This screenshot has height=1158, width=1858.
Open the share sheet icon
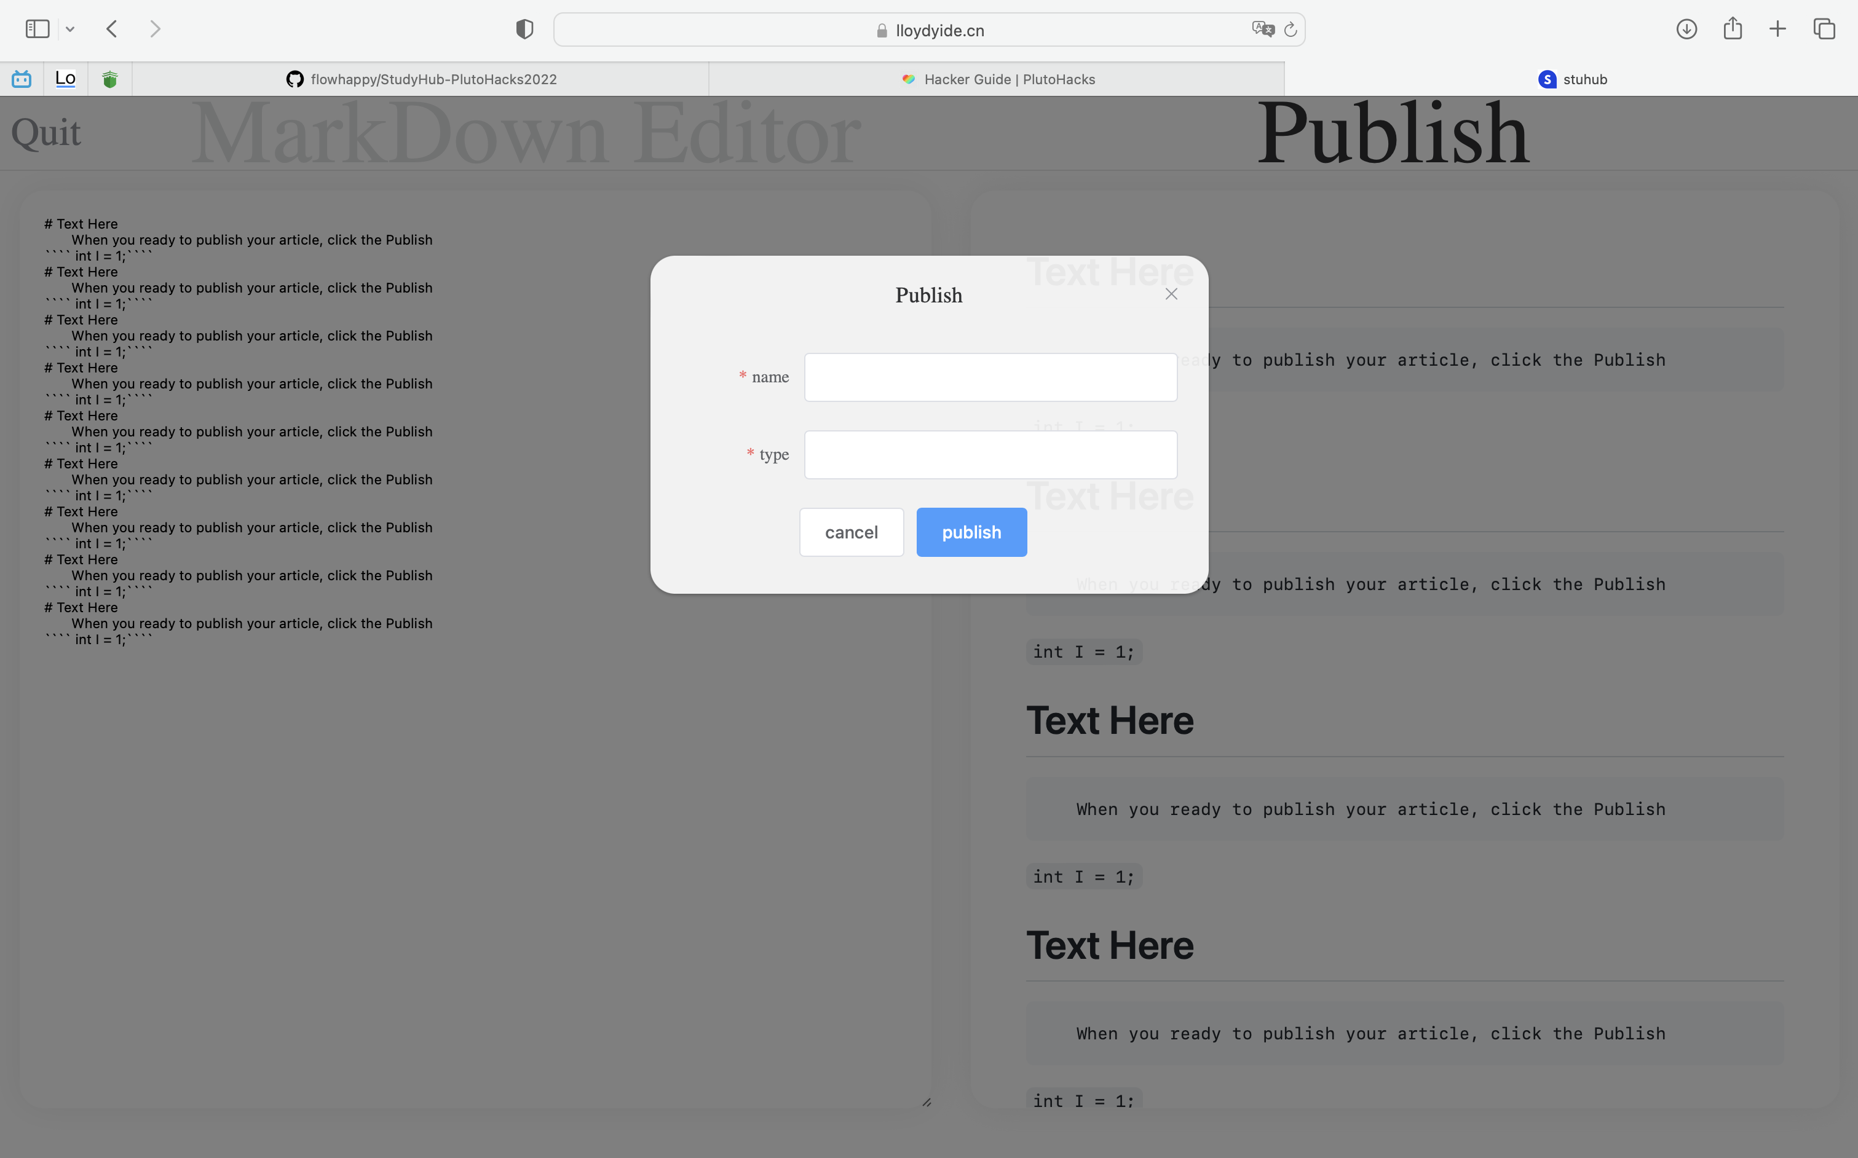[1733, 29]
